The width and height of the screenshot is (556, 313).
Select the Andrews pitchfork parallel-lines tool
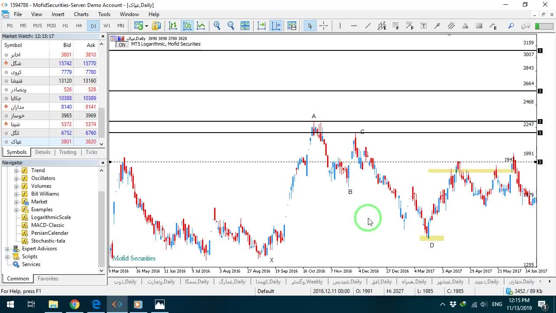pyautogui.click(x=451, y=26)
